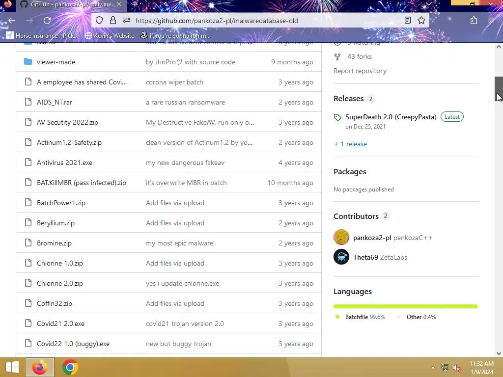This screenshot has width=503, height=377.
Task: Open "my most epic malware" commit message
Action: 179,243
